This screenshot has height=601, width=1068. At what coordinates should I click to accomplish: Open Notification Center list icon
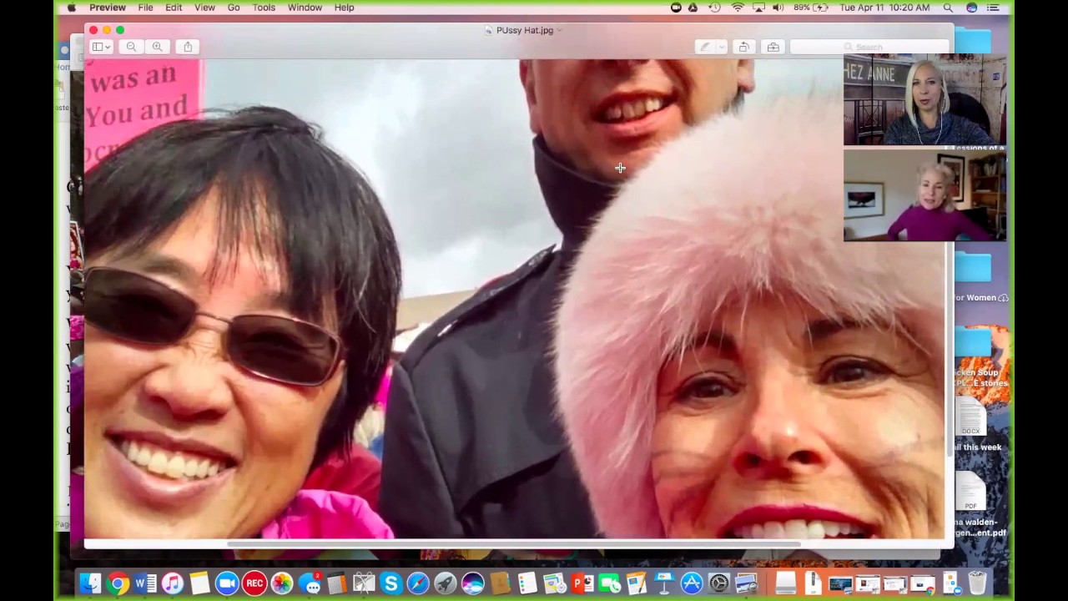click(x=993, y=8)
